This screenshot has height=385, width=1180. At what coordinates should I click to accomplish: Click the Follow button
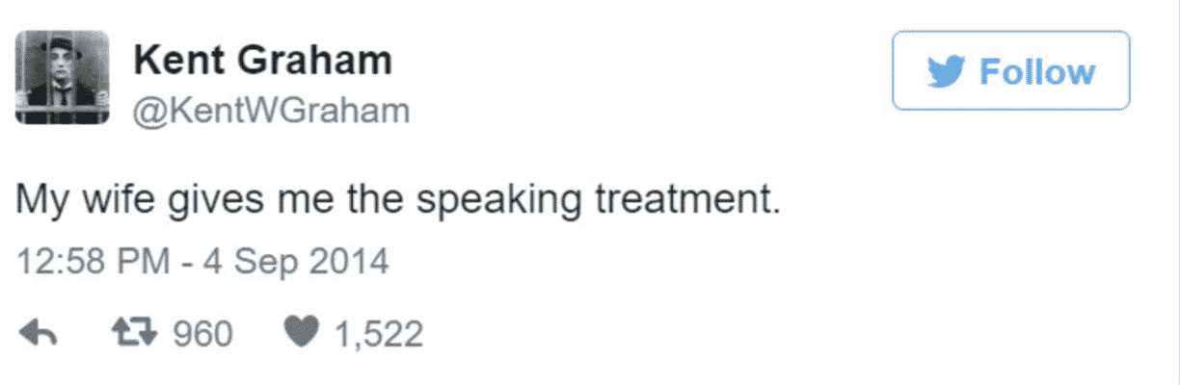pos(1010,69)
